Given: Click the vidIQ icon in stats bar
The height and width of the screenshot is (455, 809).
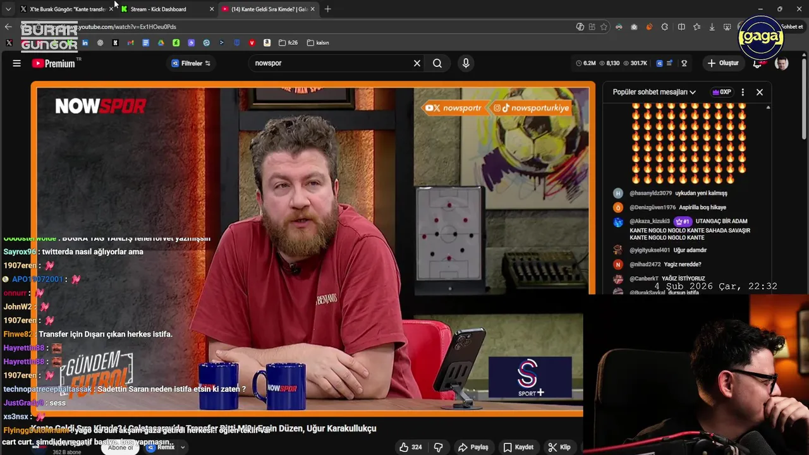Looking at the screenshot, I should (x=659, y=63).
